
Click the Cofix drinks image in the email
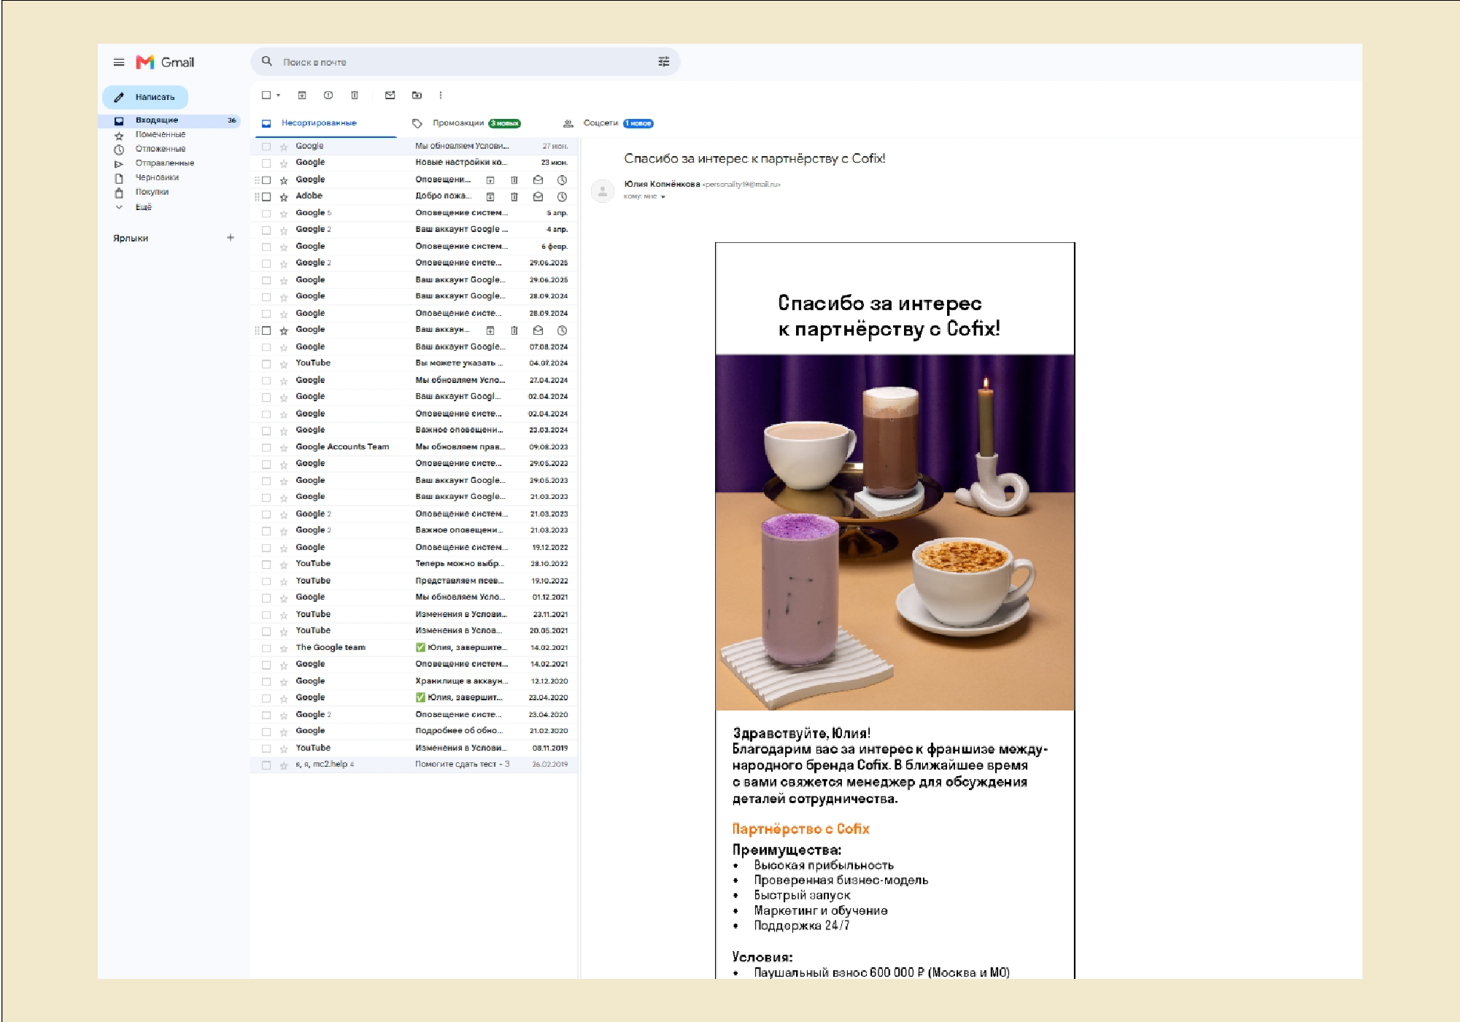[x=895, y=533]
